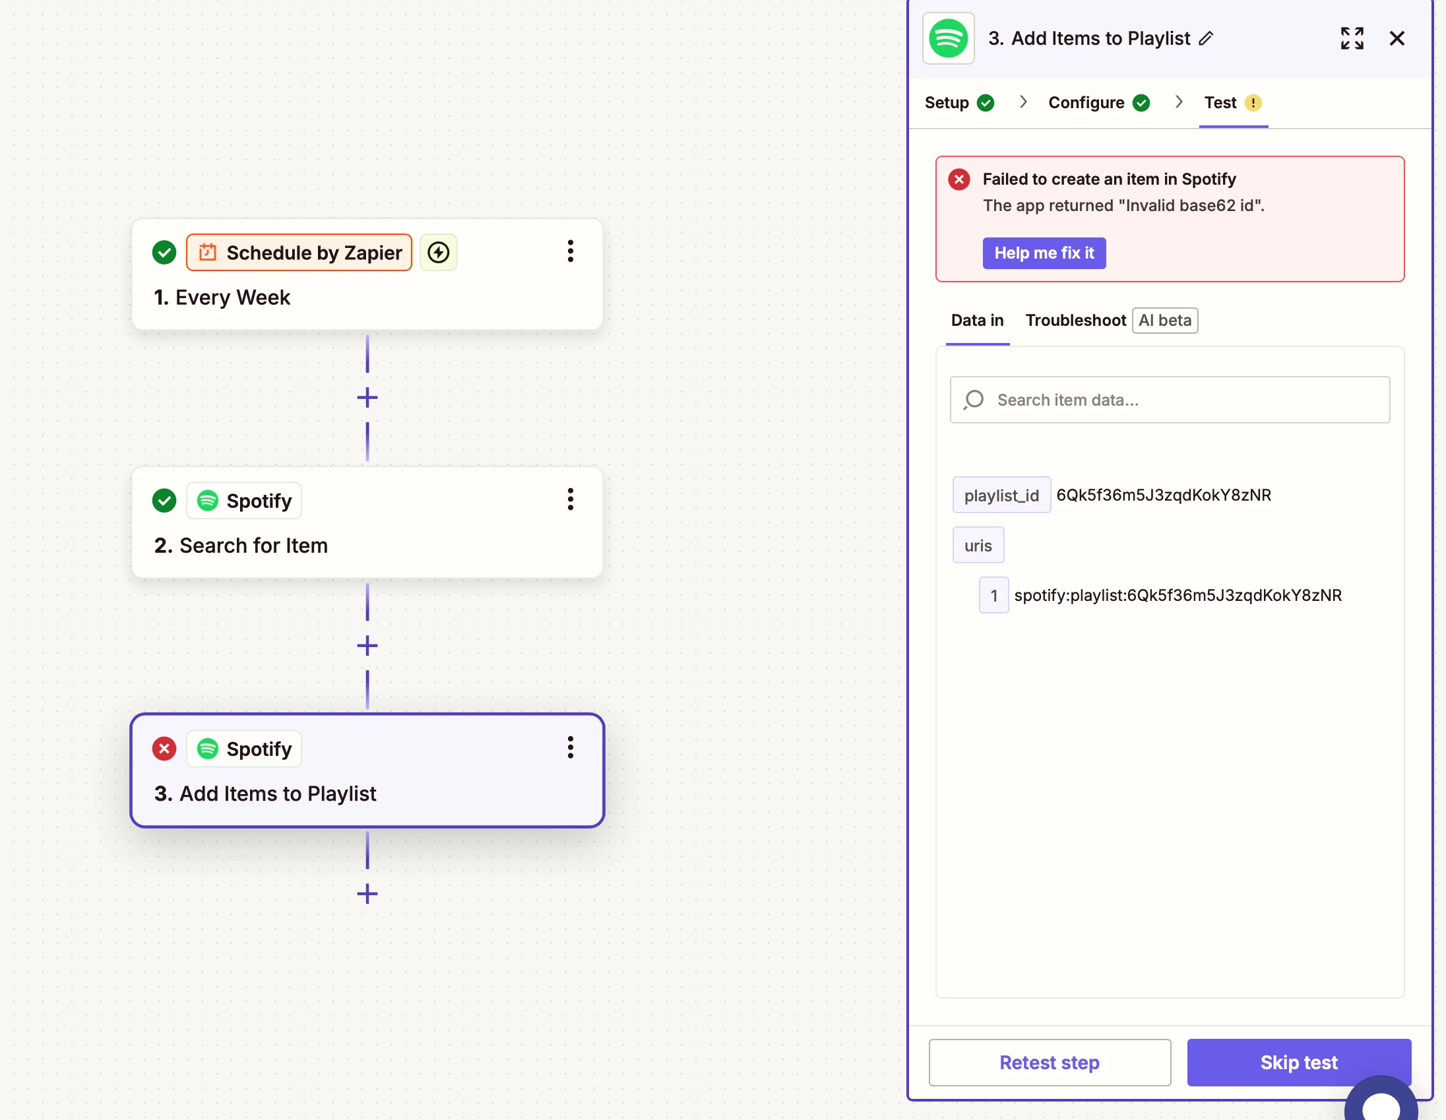Screen dimensions: 1446x1120
Task: Add a step below Every Week
Action: pos(367,398)
